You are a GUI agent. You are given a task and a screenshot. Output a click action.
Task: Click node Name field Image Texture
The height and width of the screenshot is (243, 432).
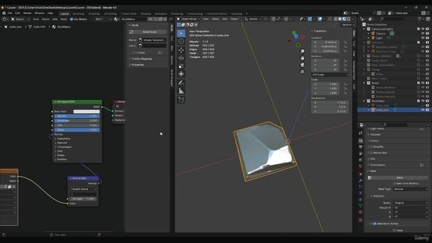click(x=153, y=40)
